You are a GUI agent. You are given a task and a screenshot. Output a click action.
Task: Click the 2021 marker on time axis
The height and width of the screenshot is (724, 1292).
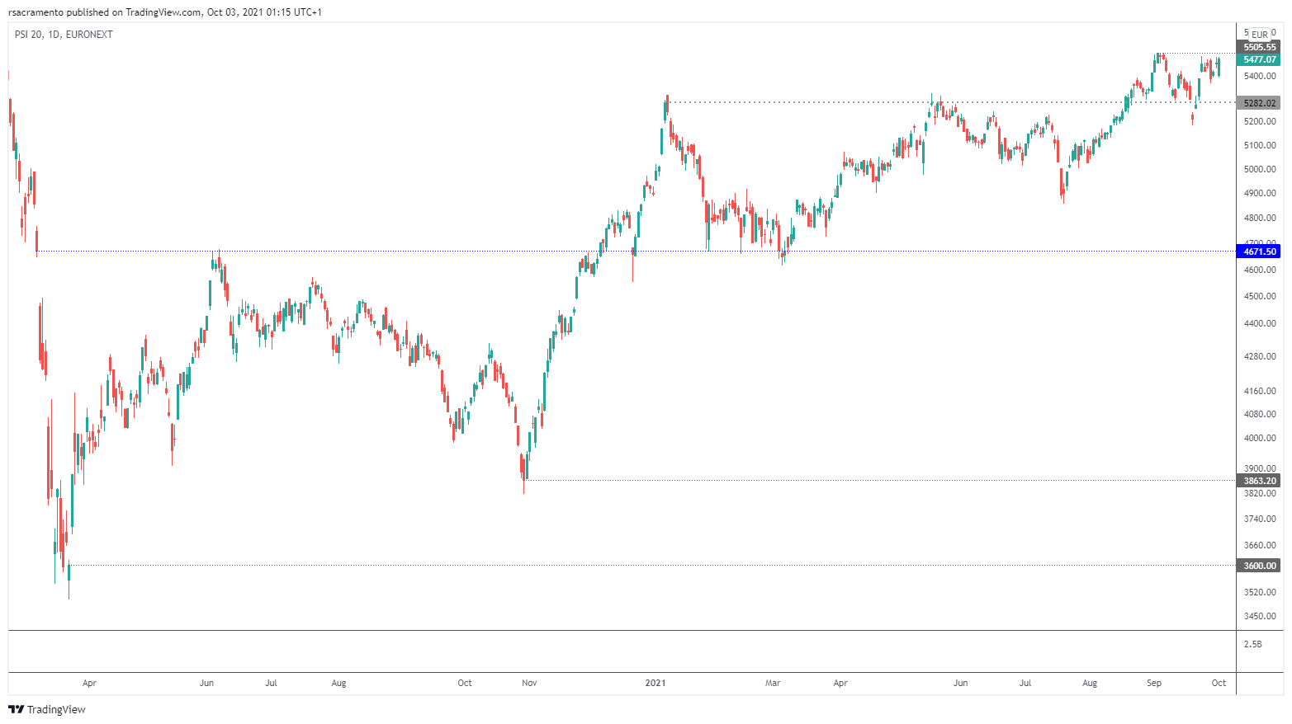tap(655, 683)
